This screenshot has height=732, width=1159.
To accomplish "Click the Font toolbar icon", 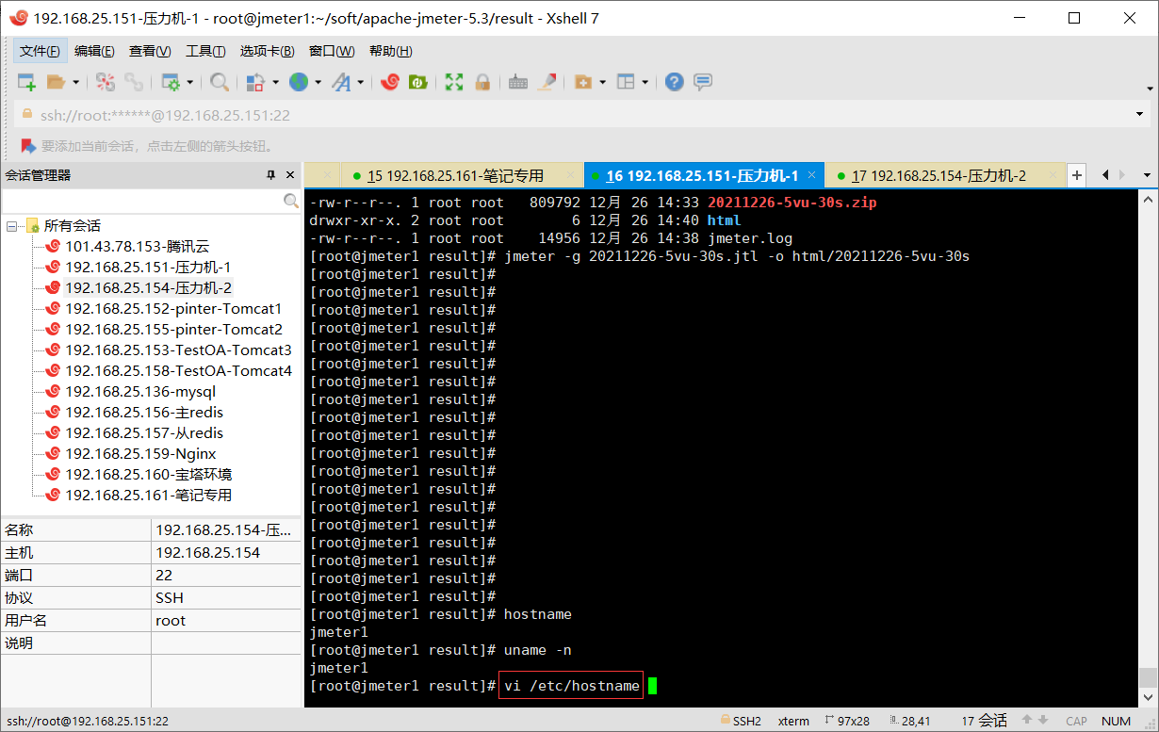I will click(341, 82).
